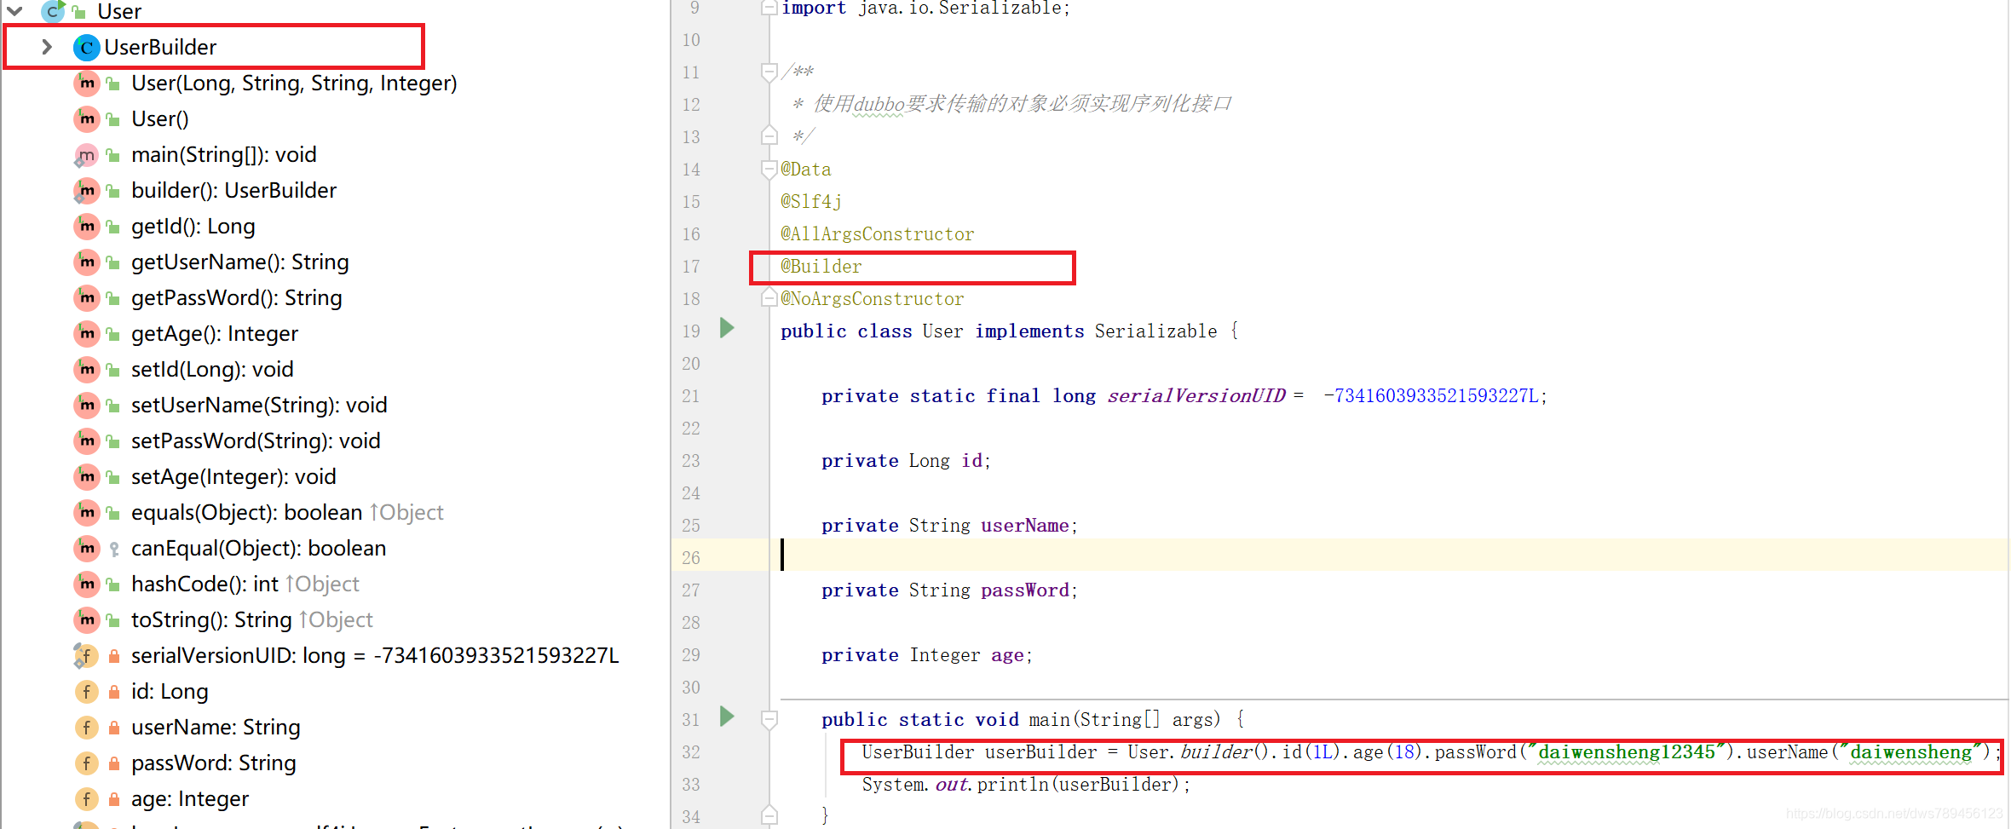This screenshot has height=829, width=2011.
Task: Select passWord: String field
Action: (x=214, y=763)
